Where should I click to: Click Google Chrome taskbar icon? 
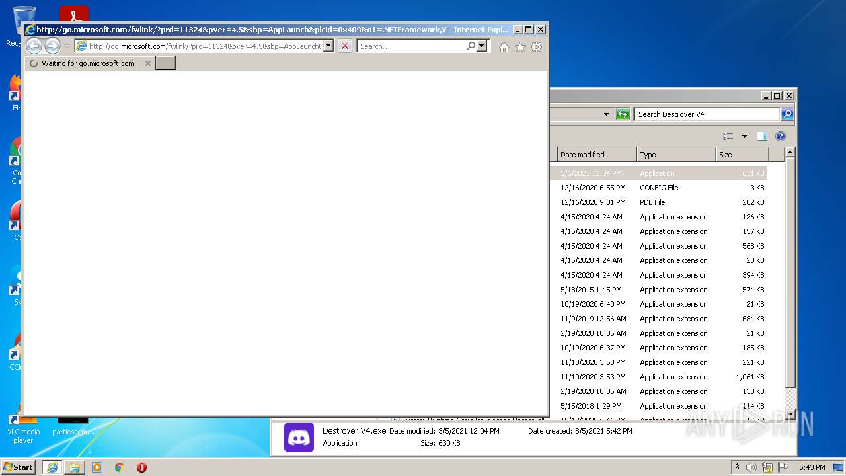(119, 467)
